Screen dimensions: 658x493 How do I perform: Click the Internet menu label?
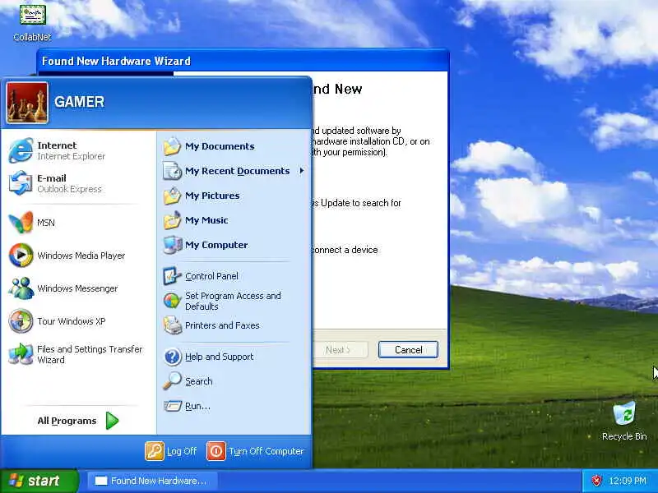(57, 145)
